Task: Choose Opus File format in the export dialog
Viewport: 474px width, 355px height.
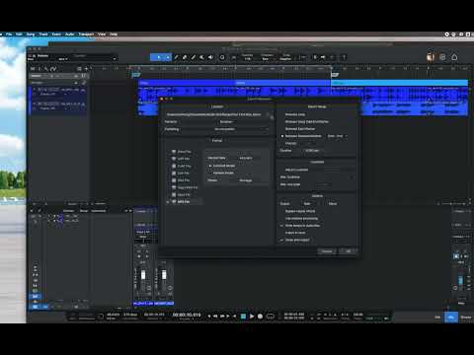Action: click(x=182, y=195)
